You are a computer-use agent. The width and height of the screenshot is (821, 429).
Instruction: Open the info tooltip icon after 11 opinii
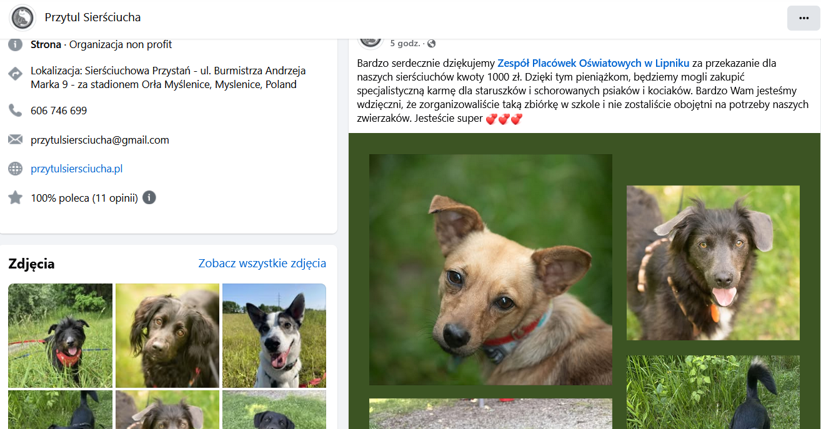(149, 198)
